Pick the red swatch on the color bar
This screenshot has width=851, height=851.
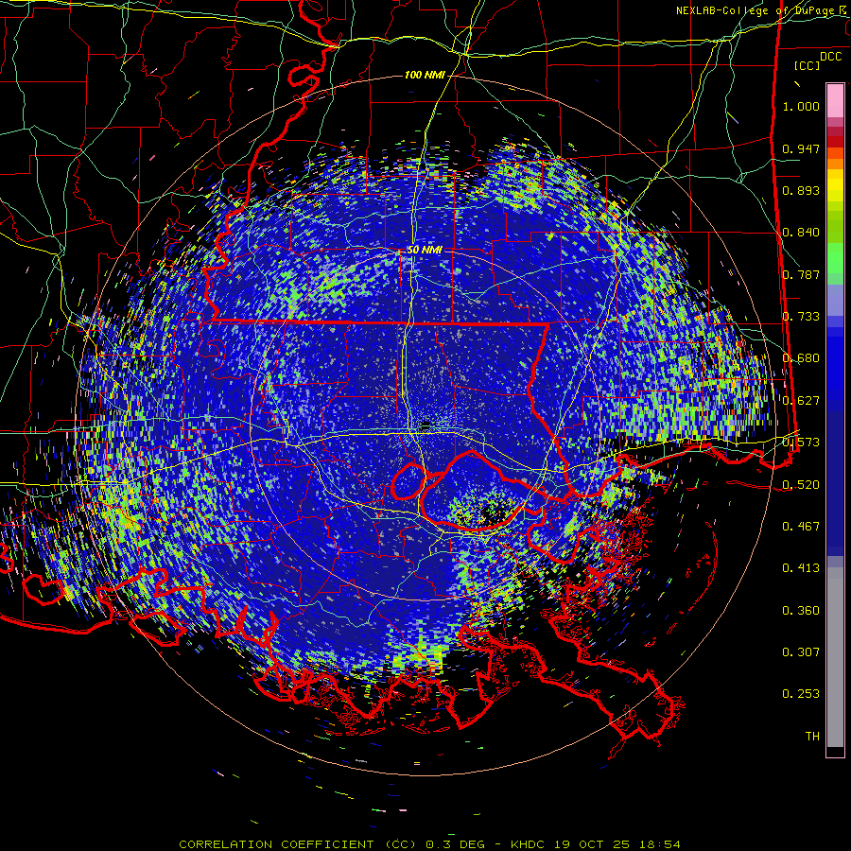coord(835,142)
